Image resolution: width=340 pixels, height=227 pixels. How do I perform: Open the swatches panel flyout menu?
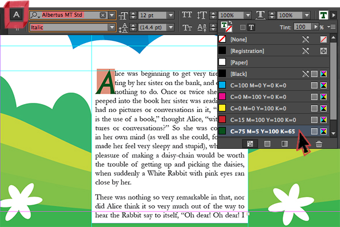[331, 27]
